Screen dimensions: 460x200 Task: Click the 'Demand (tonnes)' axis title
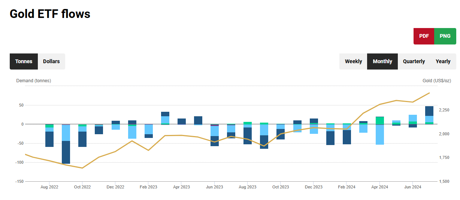[34, 81]
